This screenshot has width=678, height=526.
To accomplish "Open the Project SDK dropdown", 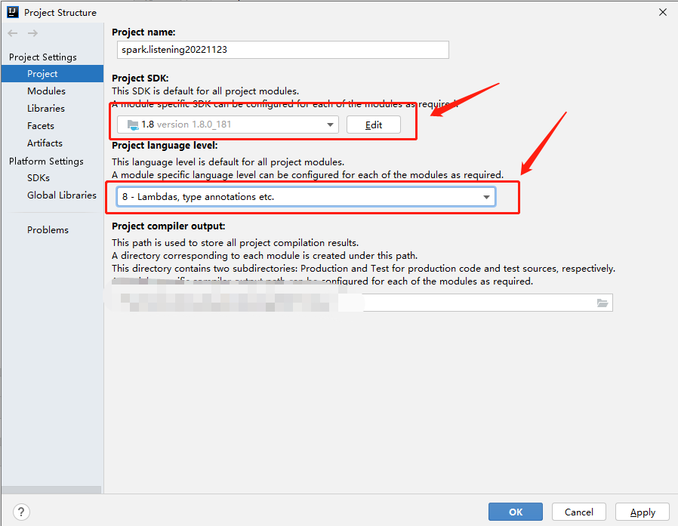I will (228, 125).
